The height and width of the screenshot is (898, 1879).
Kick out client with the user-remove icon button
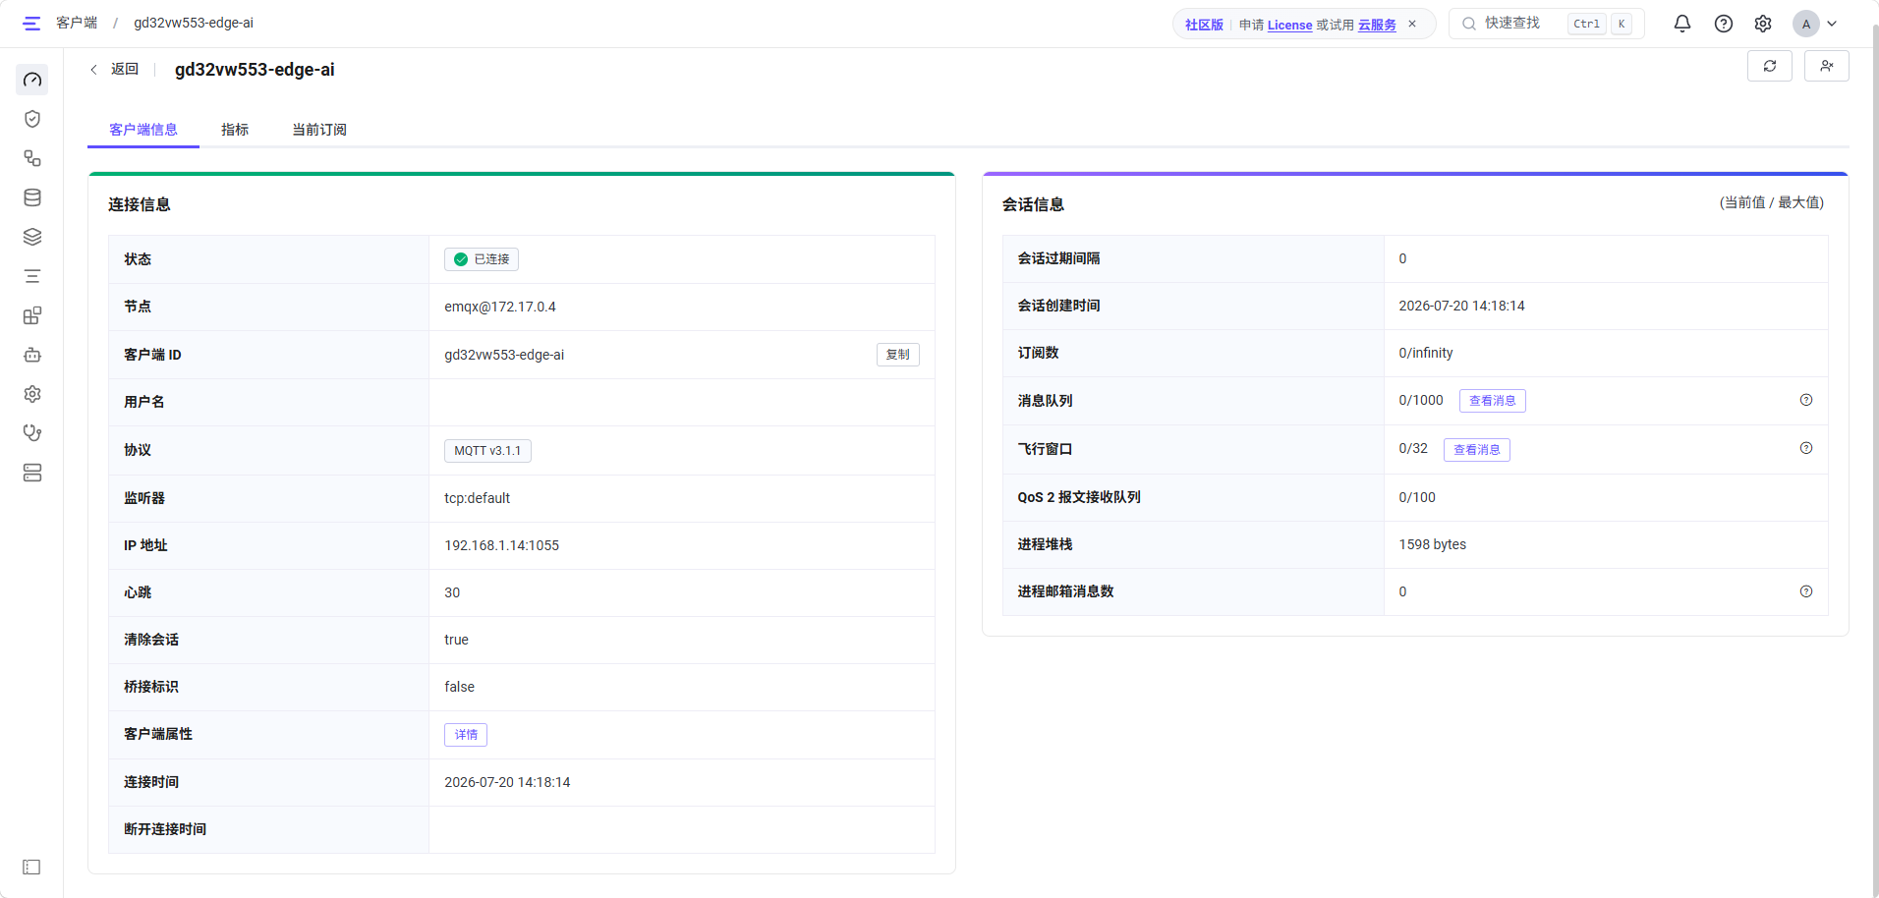click(1827, 66)
